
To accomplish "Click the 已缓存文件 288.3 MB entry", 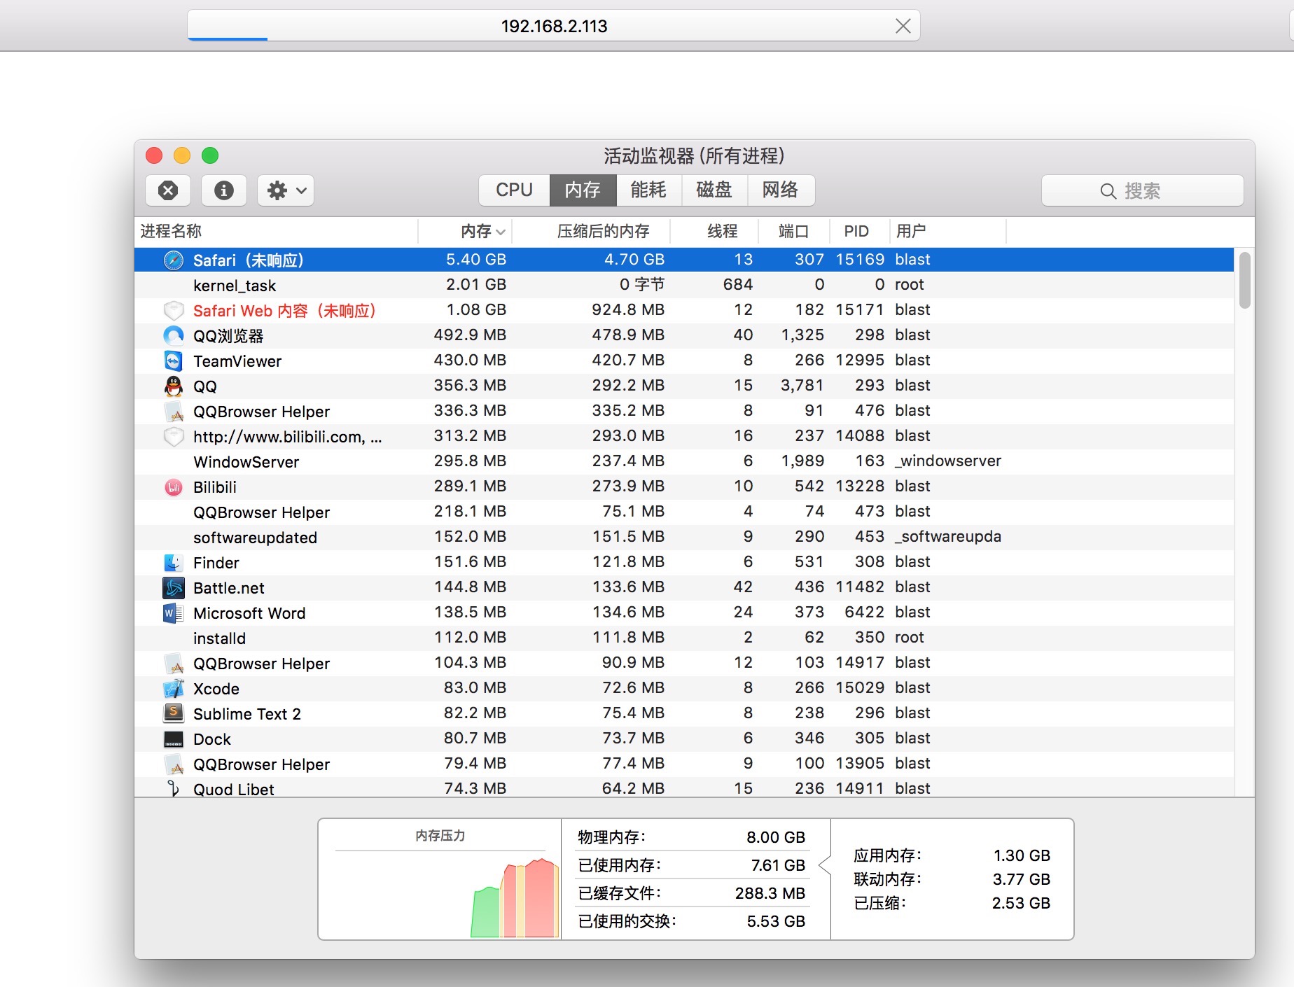I will click(x=692, y=893).
